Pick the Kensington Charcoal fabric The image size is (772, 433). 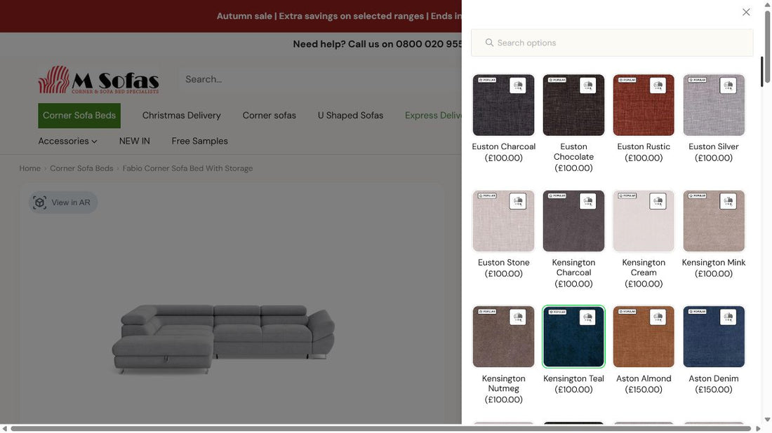click(x=573, y=221)
